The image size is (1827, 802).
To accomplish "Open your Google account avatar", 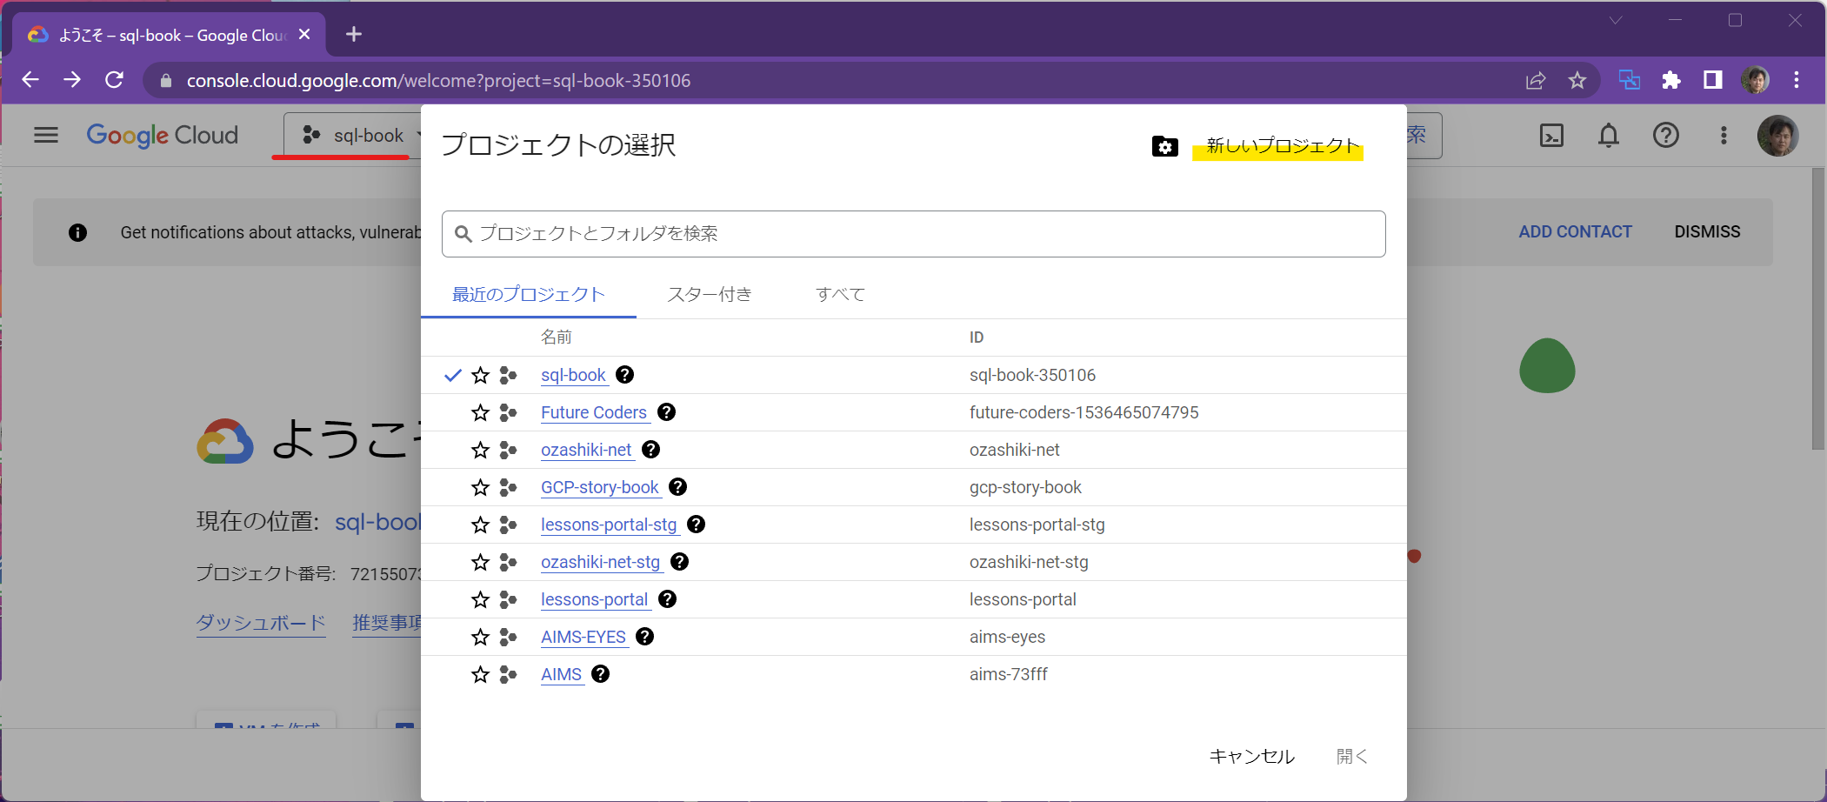I will (x=1779, y=135).
